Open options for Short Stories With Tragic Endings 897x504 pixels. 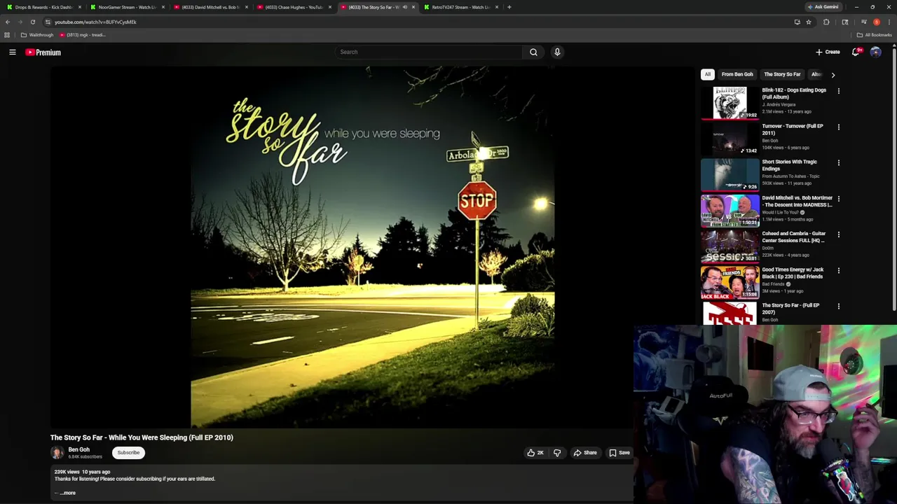coord(838,162)
